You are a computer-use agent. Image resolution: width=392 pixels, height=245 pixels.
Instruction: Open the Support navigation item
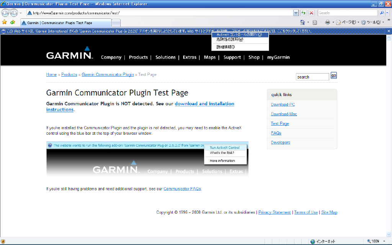tap(232, 57)
